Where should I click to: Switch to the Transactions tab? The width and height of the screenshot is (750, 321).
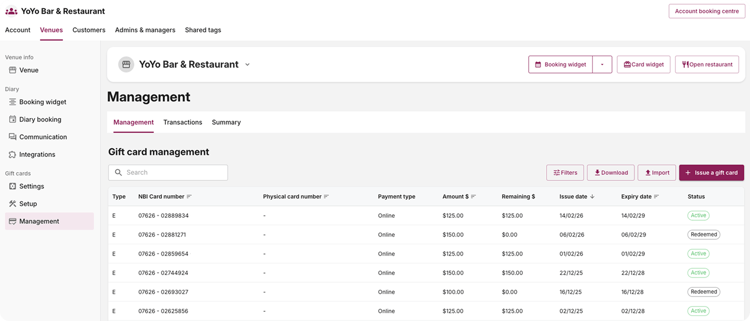(x=182, y=122)
